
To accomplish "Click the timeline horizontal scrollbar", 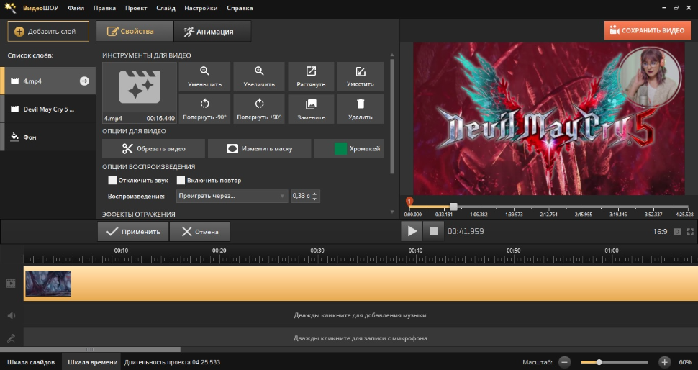I will (90, 350).
